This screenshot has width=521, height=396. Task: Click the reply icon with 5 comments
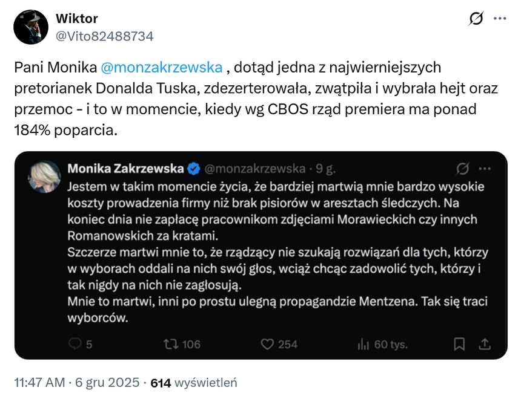[x=76, y=344]
